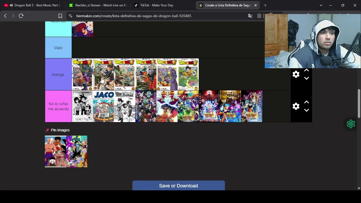Select second manga volume cover in manga row
Image resolution: width=361 pixels, height=203 pixels.
point(104,74)
